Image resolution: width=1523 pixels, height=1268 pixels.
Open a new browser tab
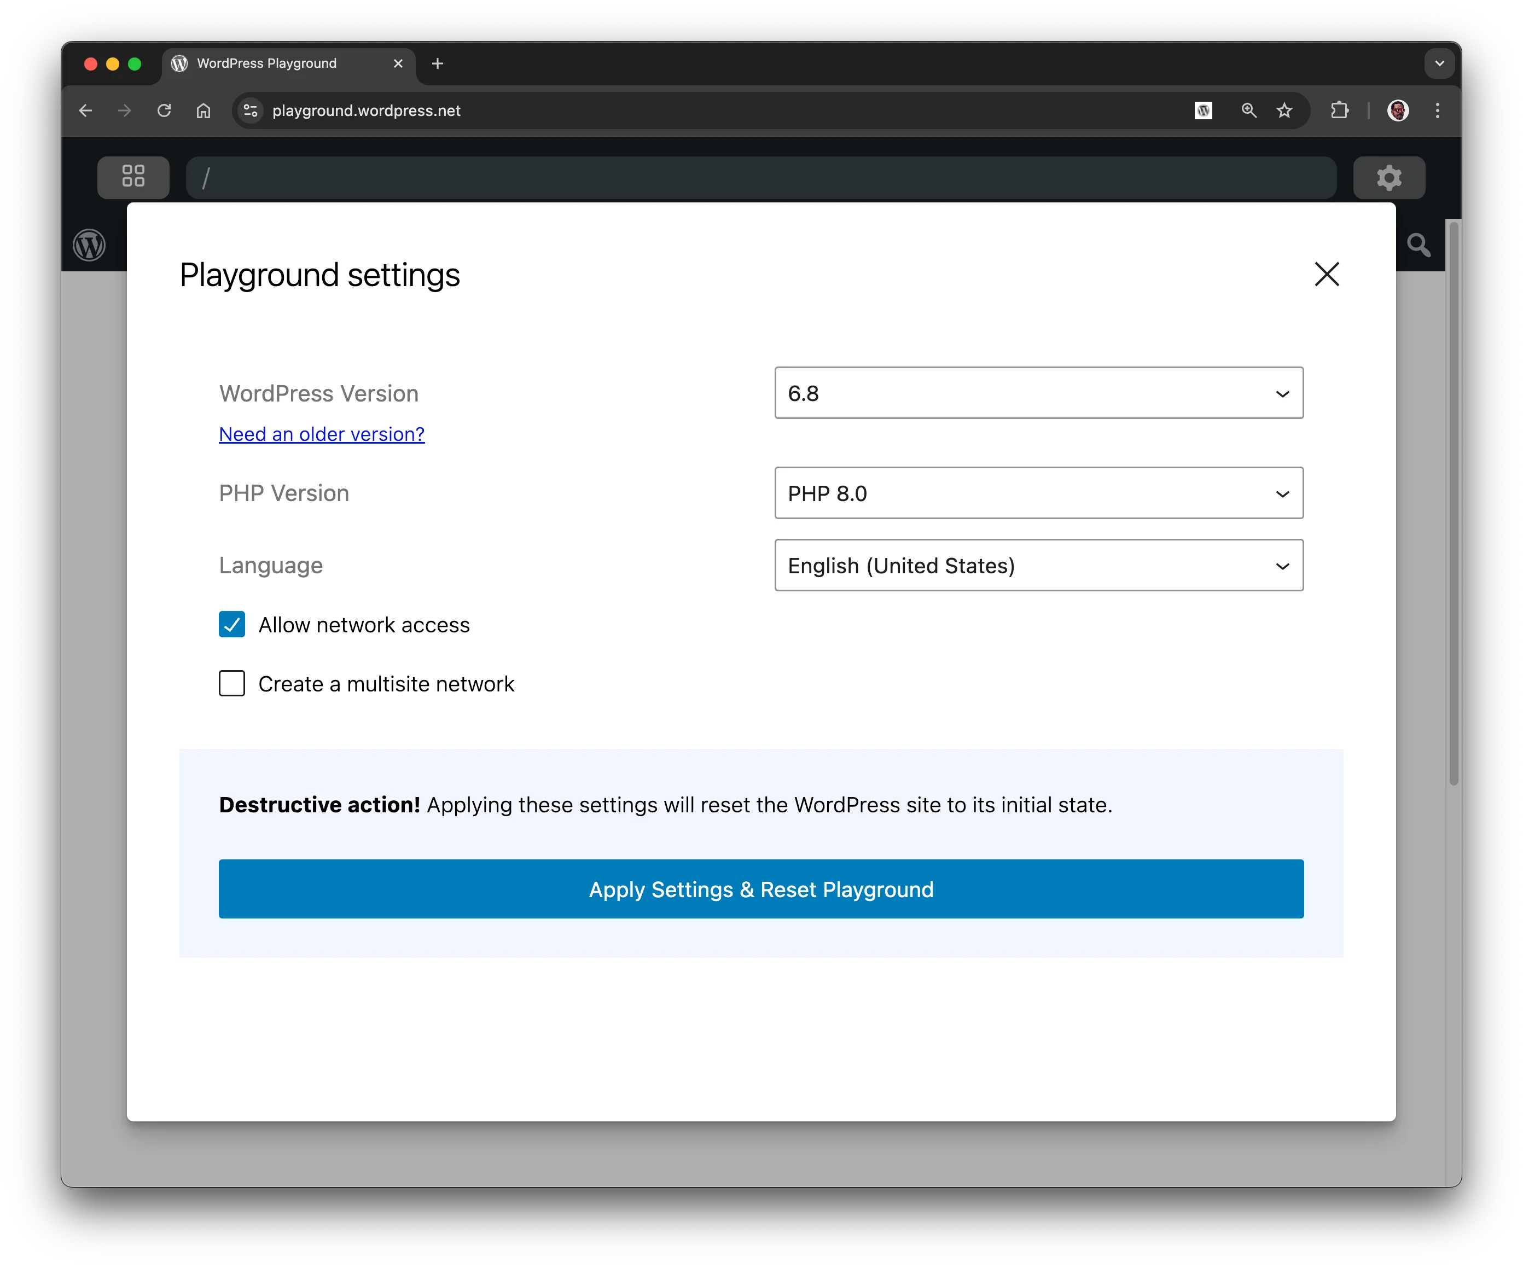pos(437,64)
